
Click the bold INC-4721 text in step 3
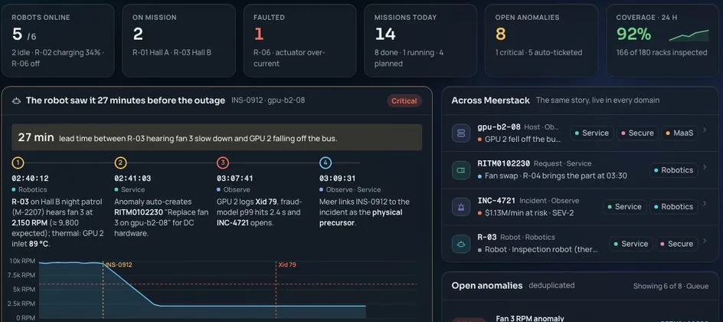coord(234,223)
